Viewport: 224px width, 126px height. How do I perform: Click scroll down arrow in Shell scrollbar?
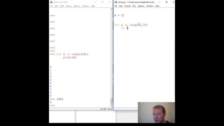[x=112, y=106]
